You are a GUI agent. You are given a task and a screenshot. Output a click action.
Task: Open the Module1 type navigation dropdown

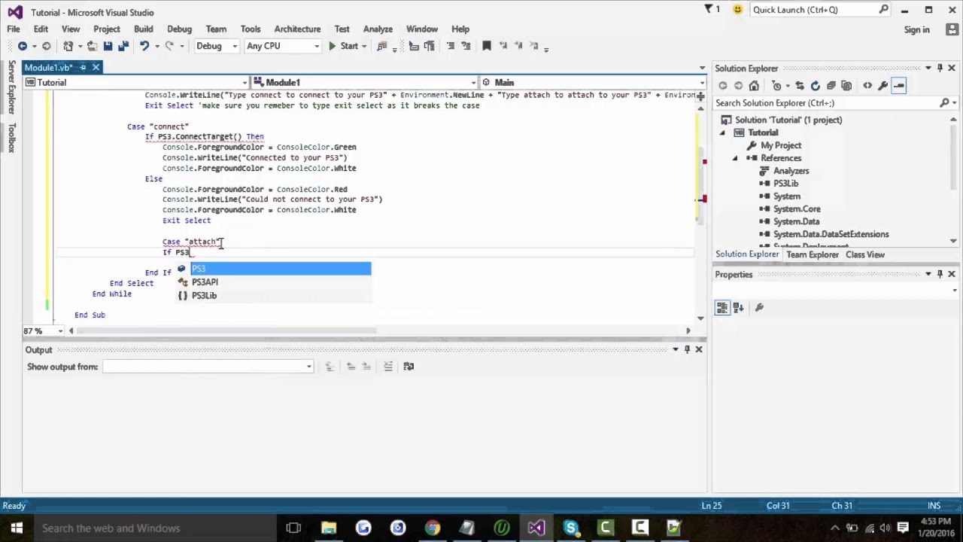[x=365, y=82]
